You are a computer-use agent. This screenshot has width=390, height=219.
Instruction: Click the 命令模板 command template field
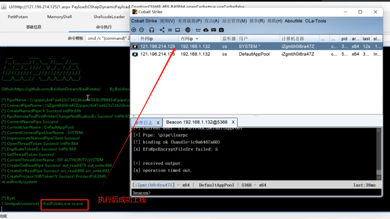(108, 38)
